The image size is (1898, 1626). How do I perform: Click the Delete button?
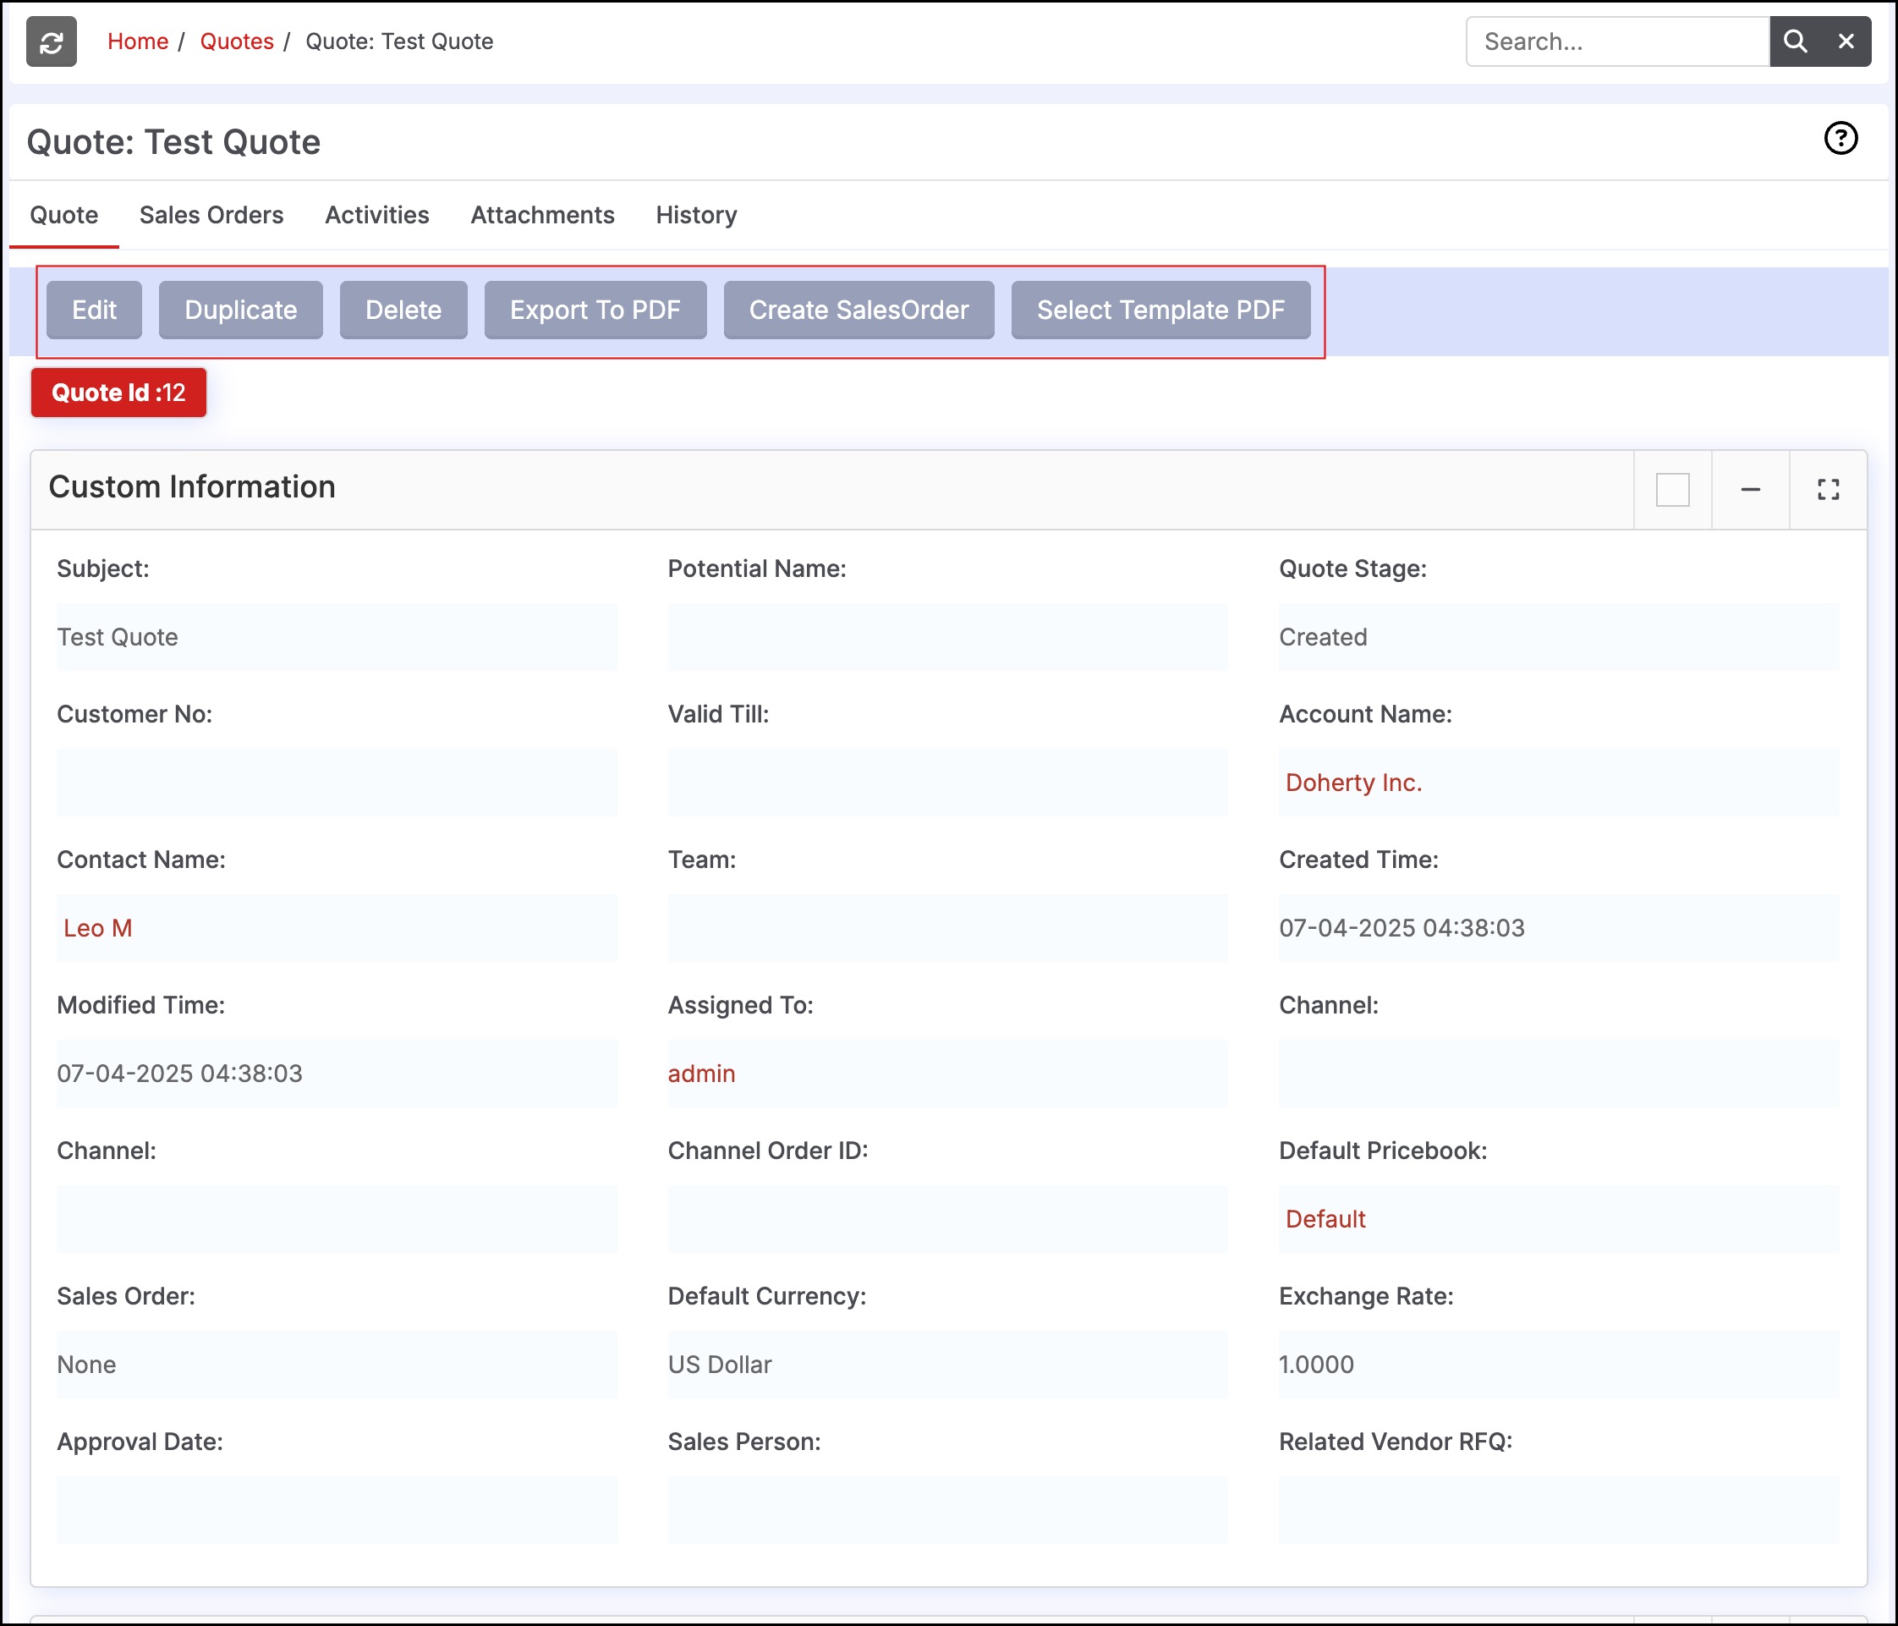(x=403, y=310)
